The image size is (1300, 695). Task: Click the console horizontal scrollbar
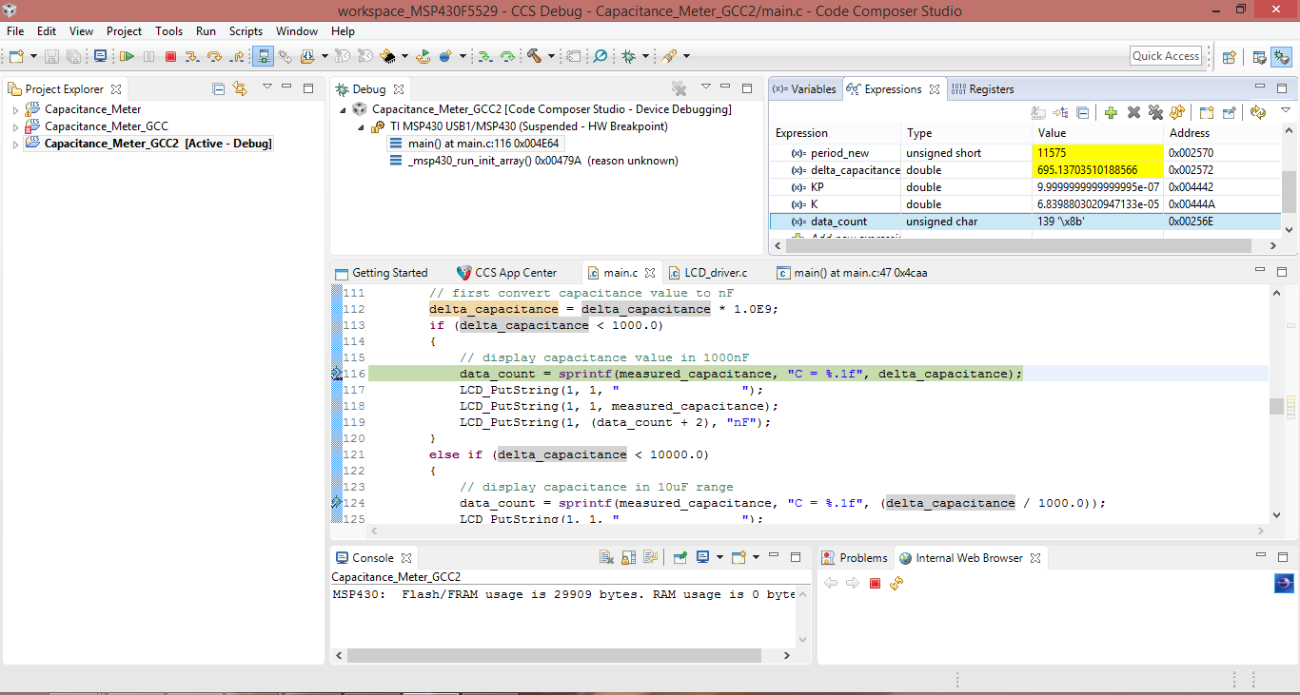pos(554,655)
